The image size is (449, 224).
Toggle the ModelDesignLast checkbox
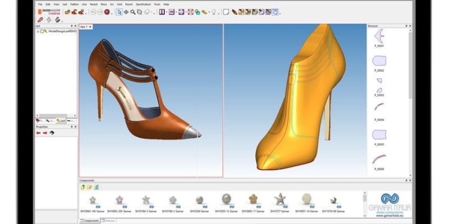(42, 31)
